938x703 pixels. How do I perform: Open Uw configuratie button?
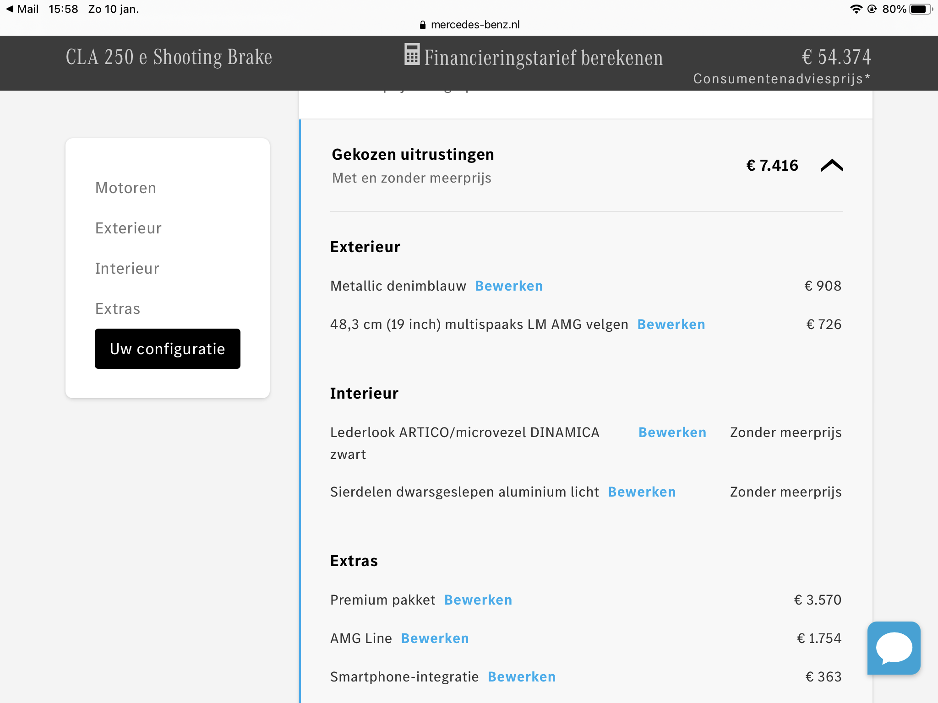point(168,349)
